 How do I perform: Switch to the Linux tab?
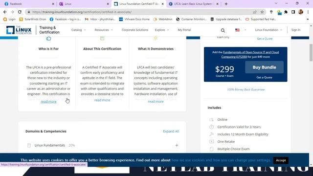[x=84, y=4]
